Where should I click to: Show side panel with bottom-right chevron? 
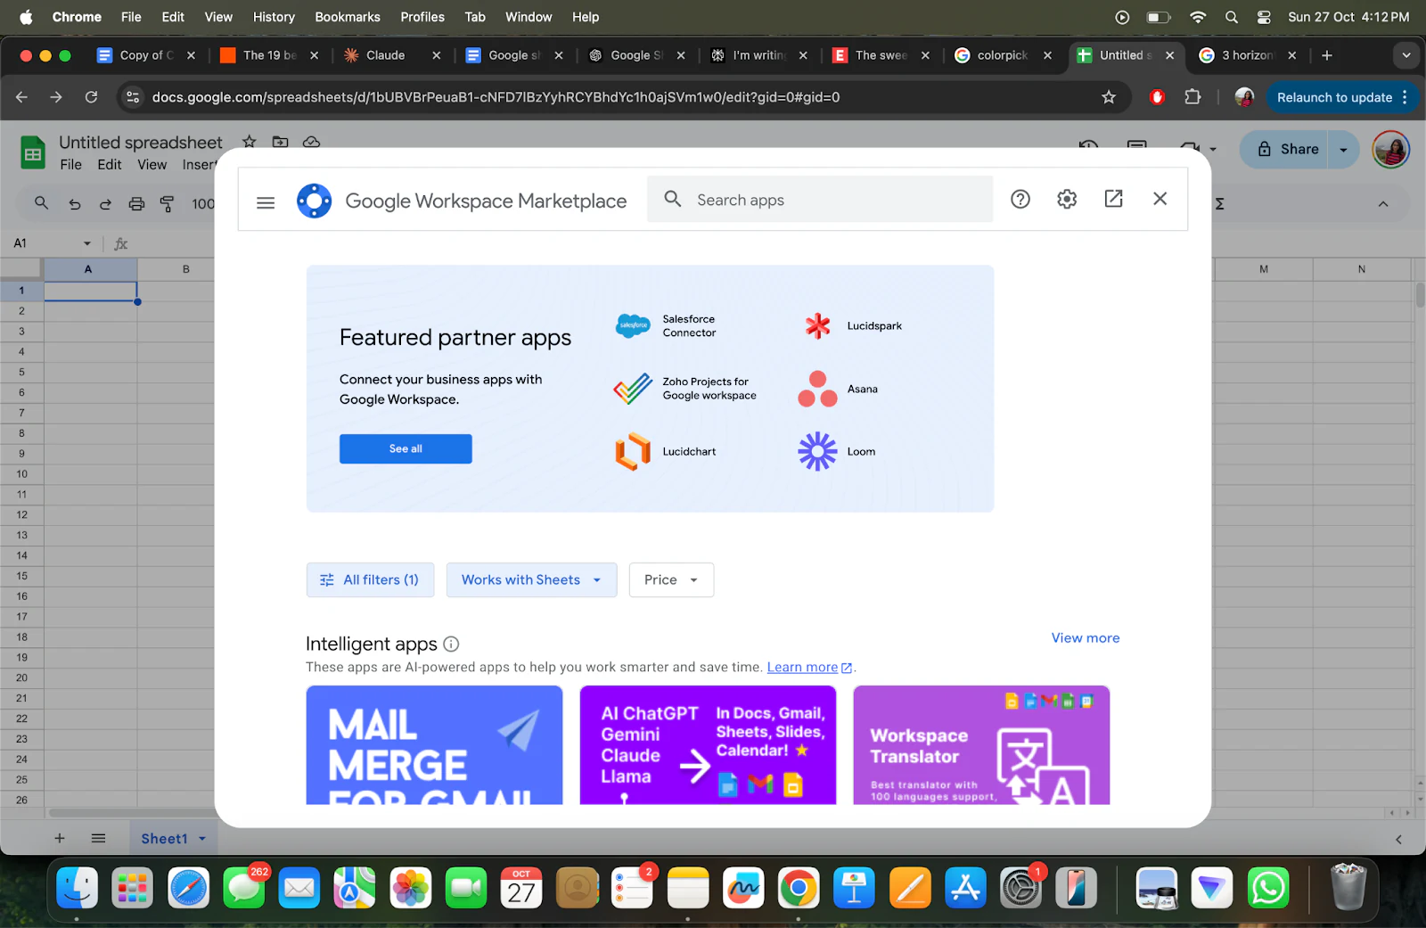click(1398, 839)
